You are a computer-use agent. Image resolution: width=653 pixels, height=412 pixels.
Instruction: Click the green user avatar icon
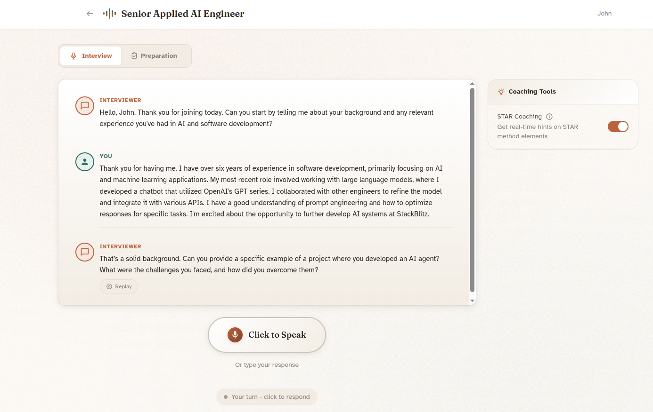[x=85, y=162]
